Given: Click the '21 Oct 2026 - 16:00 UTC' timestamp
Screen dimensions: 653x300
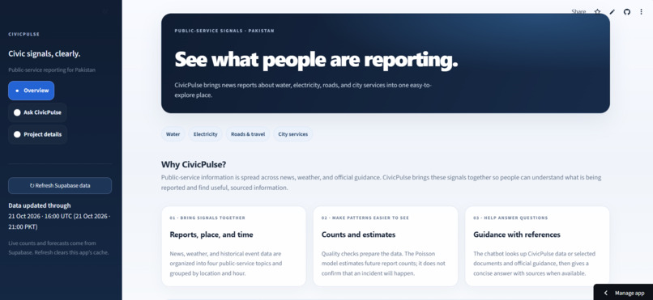Looking at the screenshot, I should tap(40, 217).
